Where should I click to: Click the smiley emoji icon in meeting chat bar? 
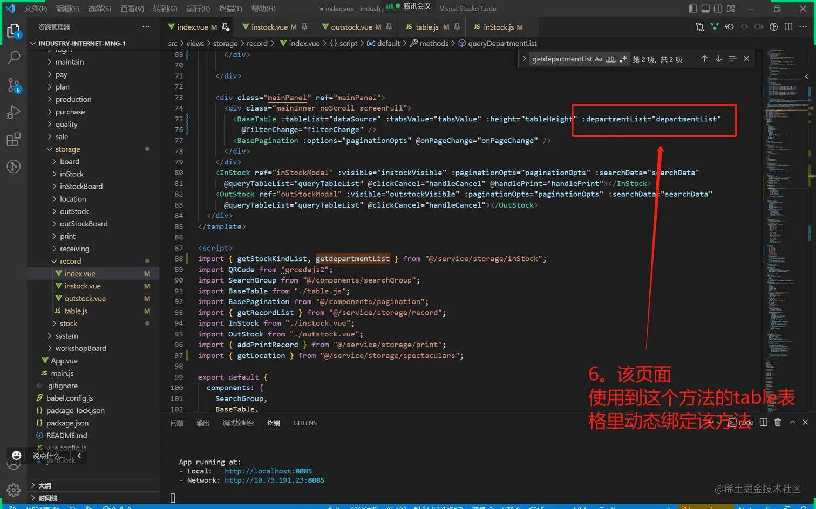17,456
